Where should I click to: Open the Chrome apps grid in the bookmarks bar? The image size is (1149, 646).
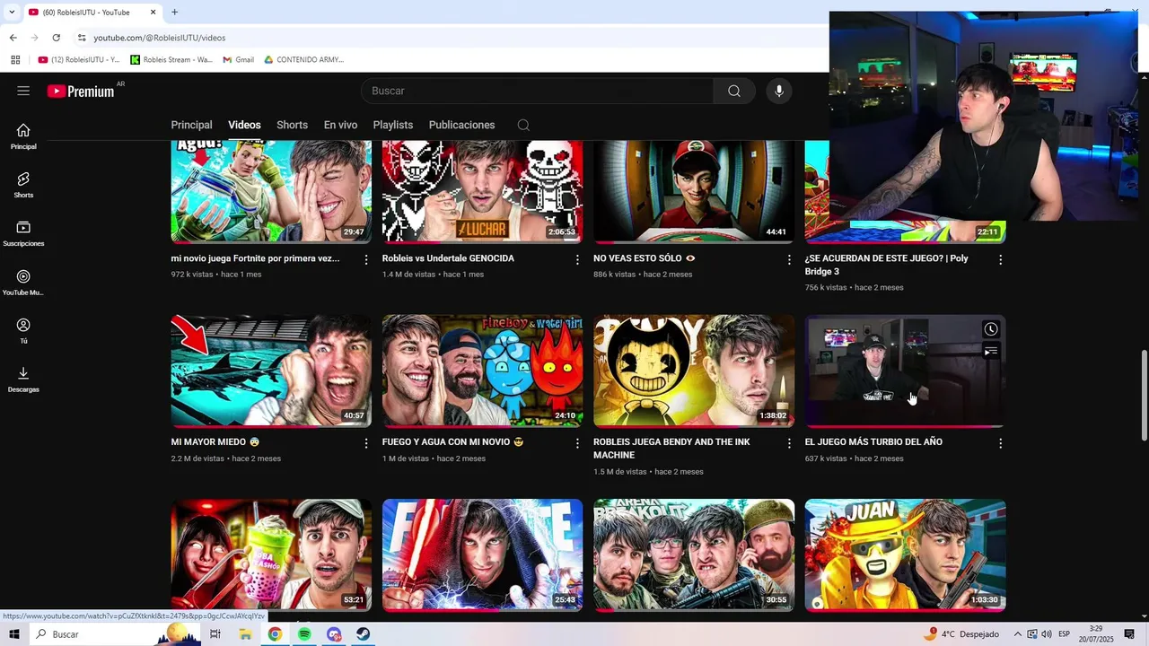pyautogui.click(x=15, y=59)
